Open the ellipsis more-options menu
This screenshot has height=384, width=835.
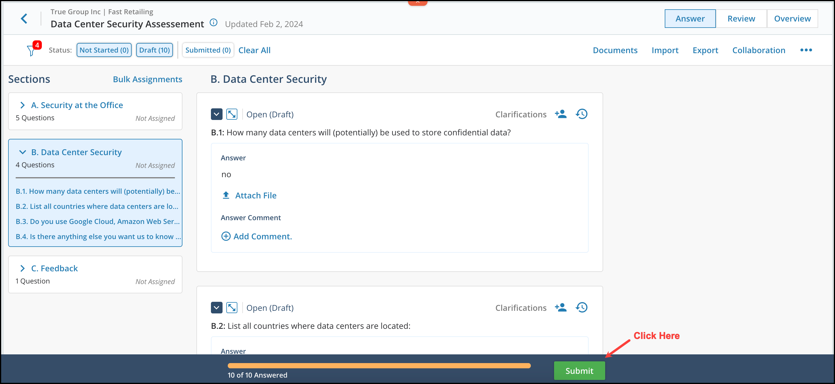click(x=806, y=50)
